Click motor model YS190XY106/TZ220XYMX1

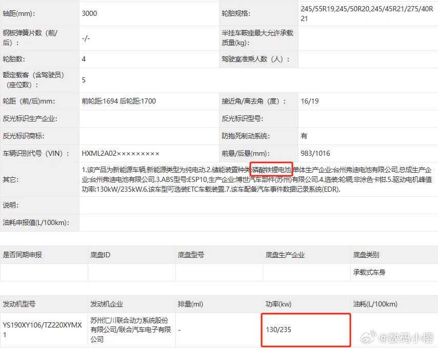click(x=42, y=330)
